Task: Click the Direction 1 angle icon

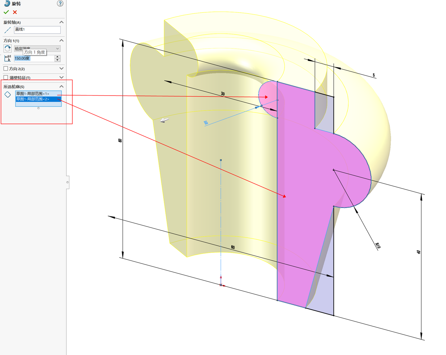Action: [7, 58]
